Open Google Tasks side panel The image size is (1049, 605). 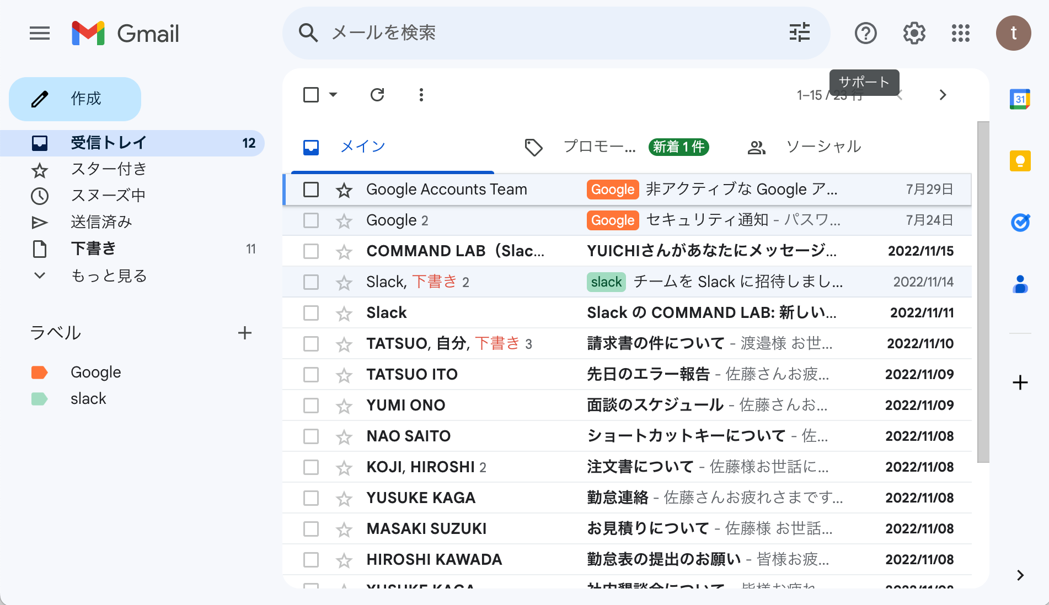point(1020,223)
